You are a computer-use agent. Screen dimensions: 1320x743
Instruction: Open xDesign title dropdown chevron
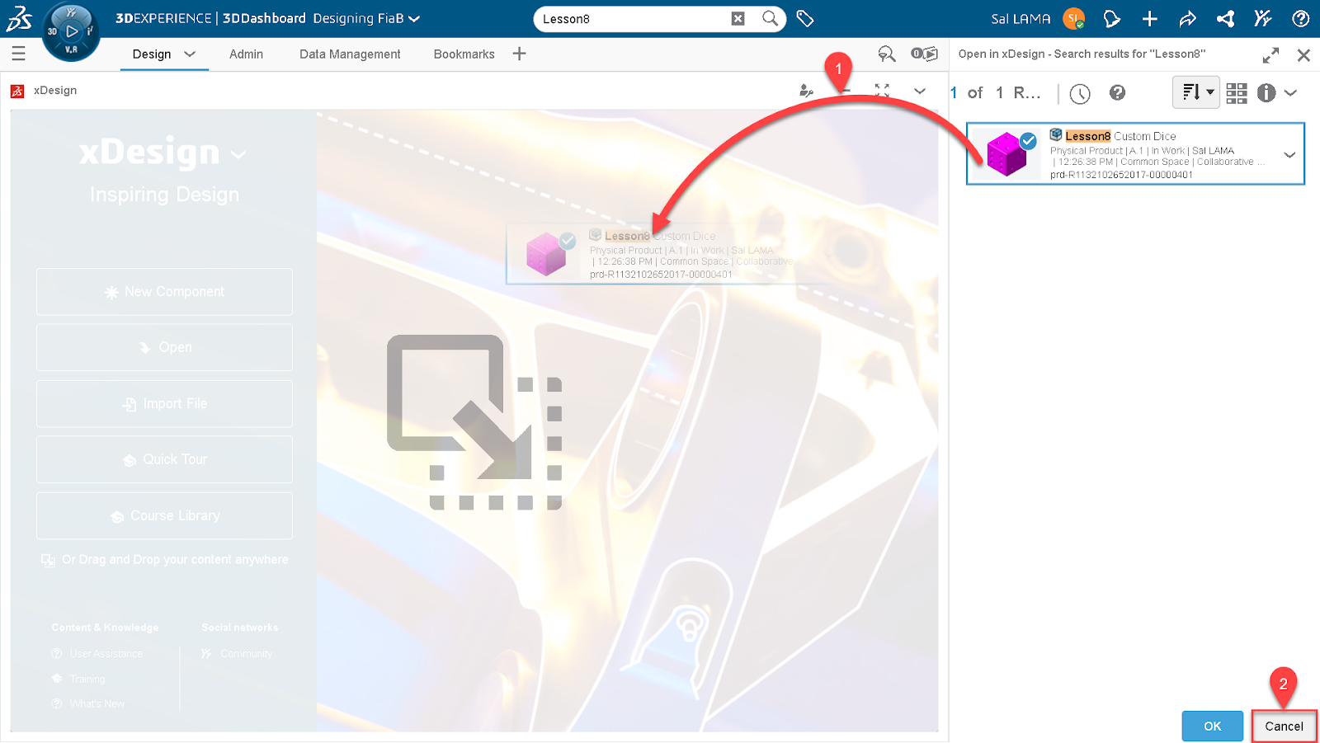click(x=238, y=154)
